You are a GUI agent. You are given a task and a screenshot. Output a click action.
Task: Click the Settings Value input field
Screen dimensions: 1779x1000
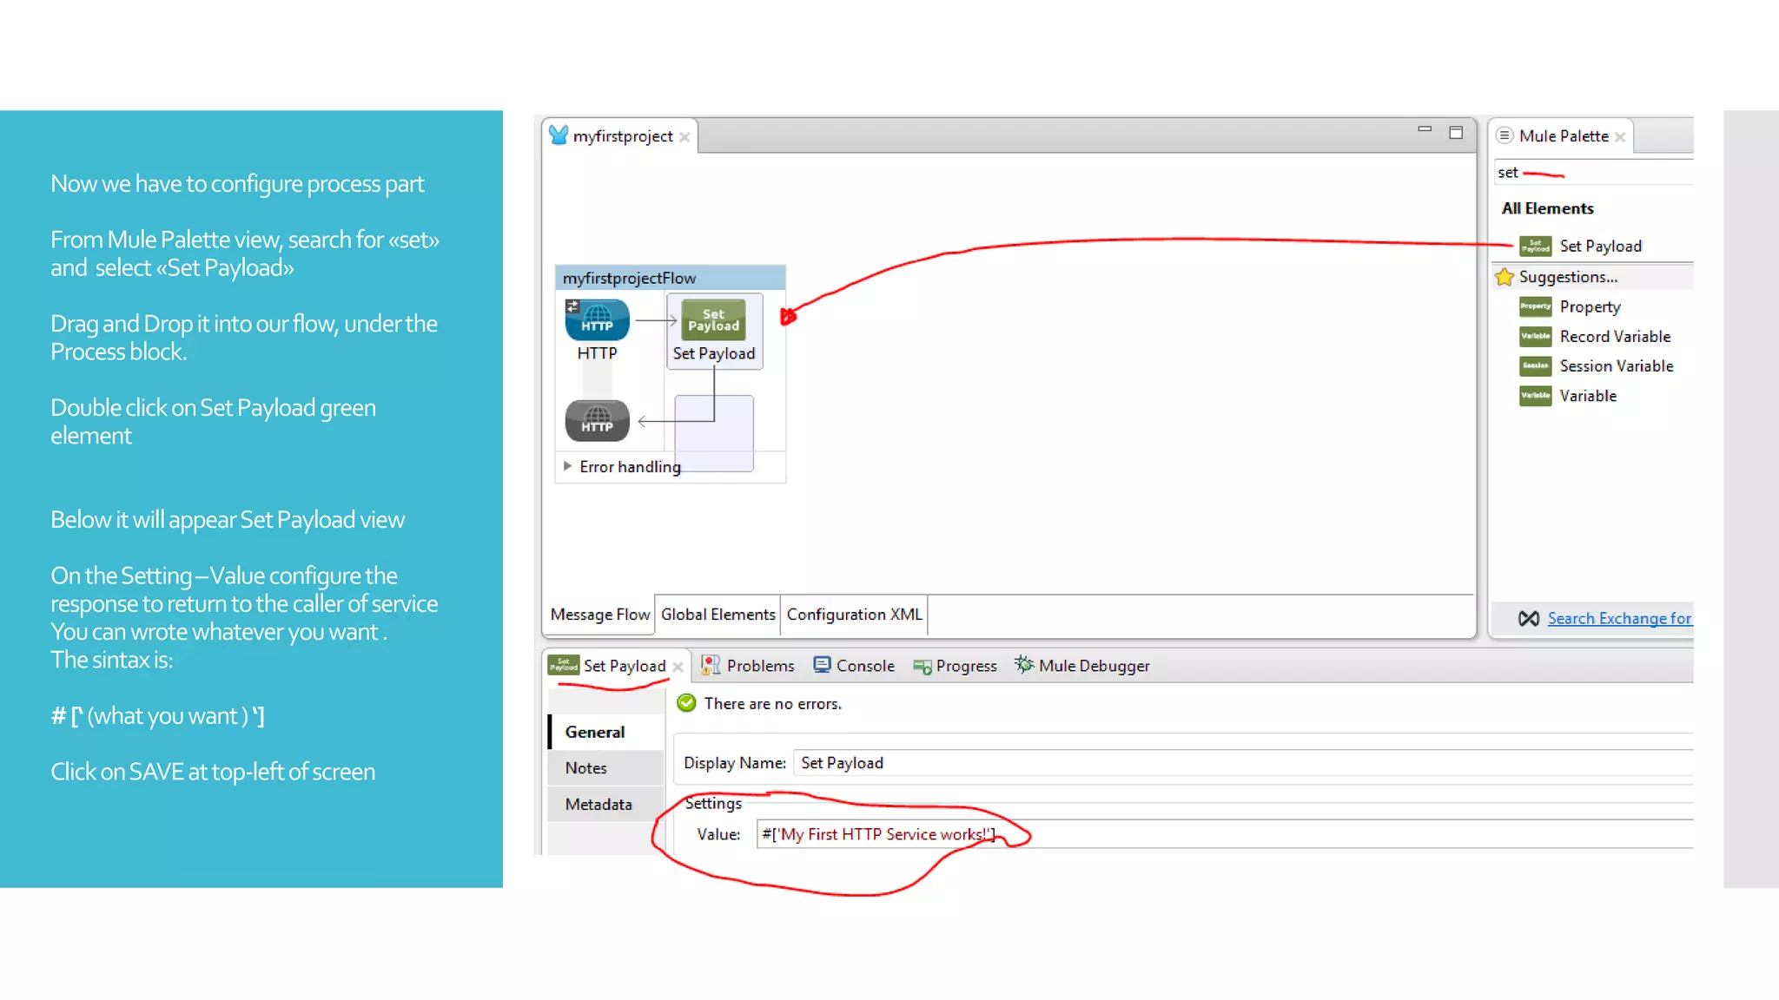1226,834
